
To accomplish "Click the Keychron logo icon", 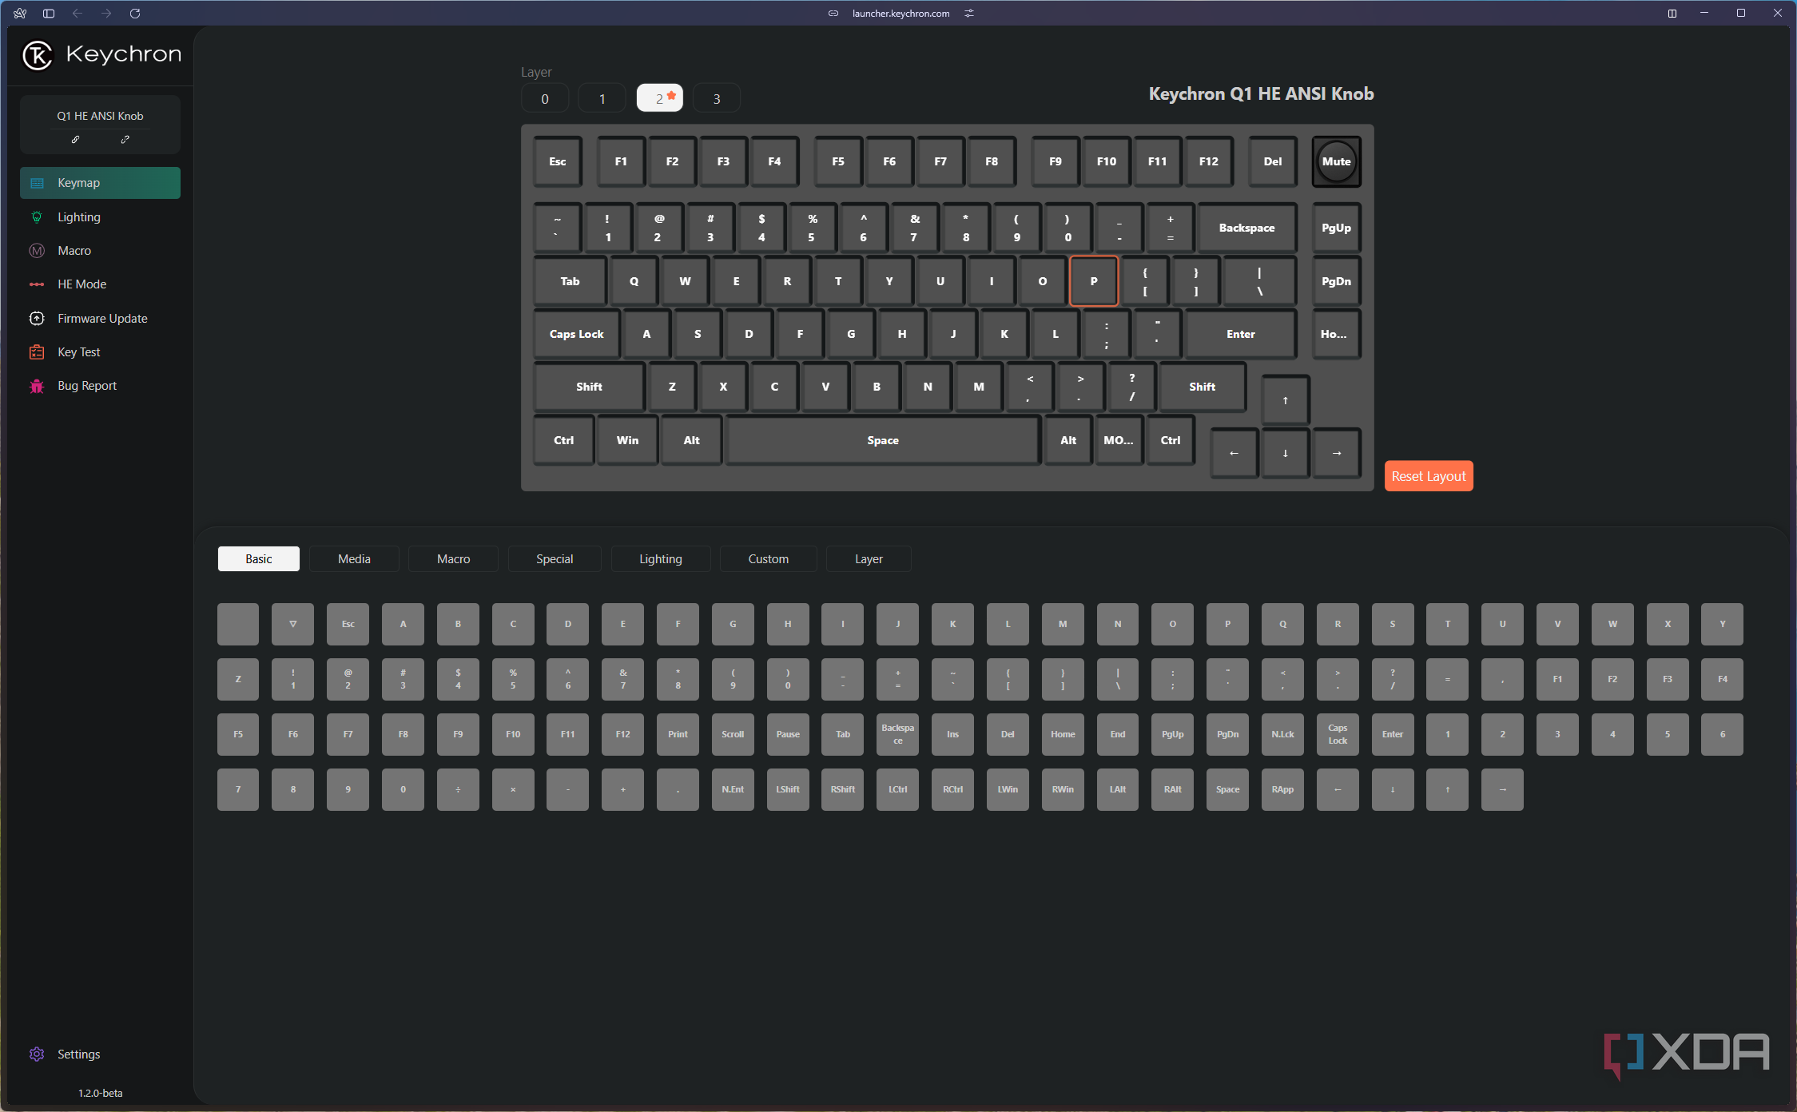I will pyautogui.click(x=38, y=55).
